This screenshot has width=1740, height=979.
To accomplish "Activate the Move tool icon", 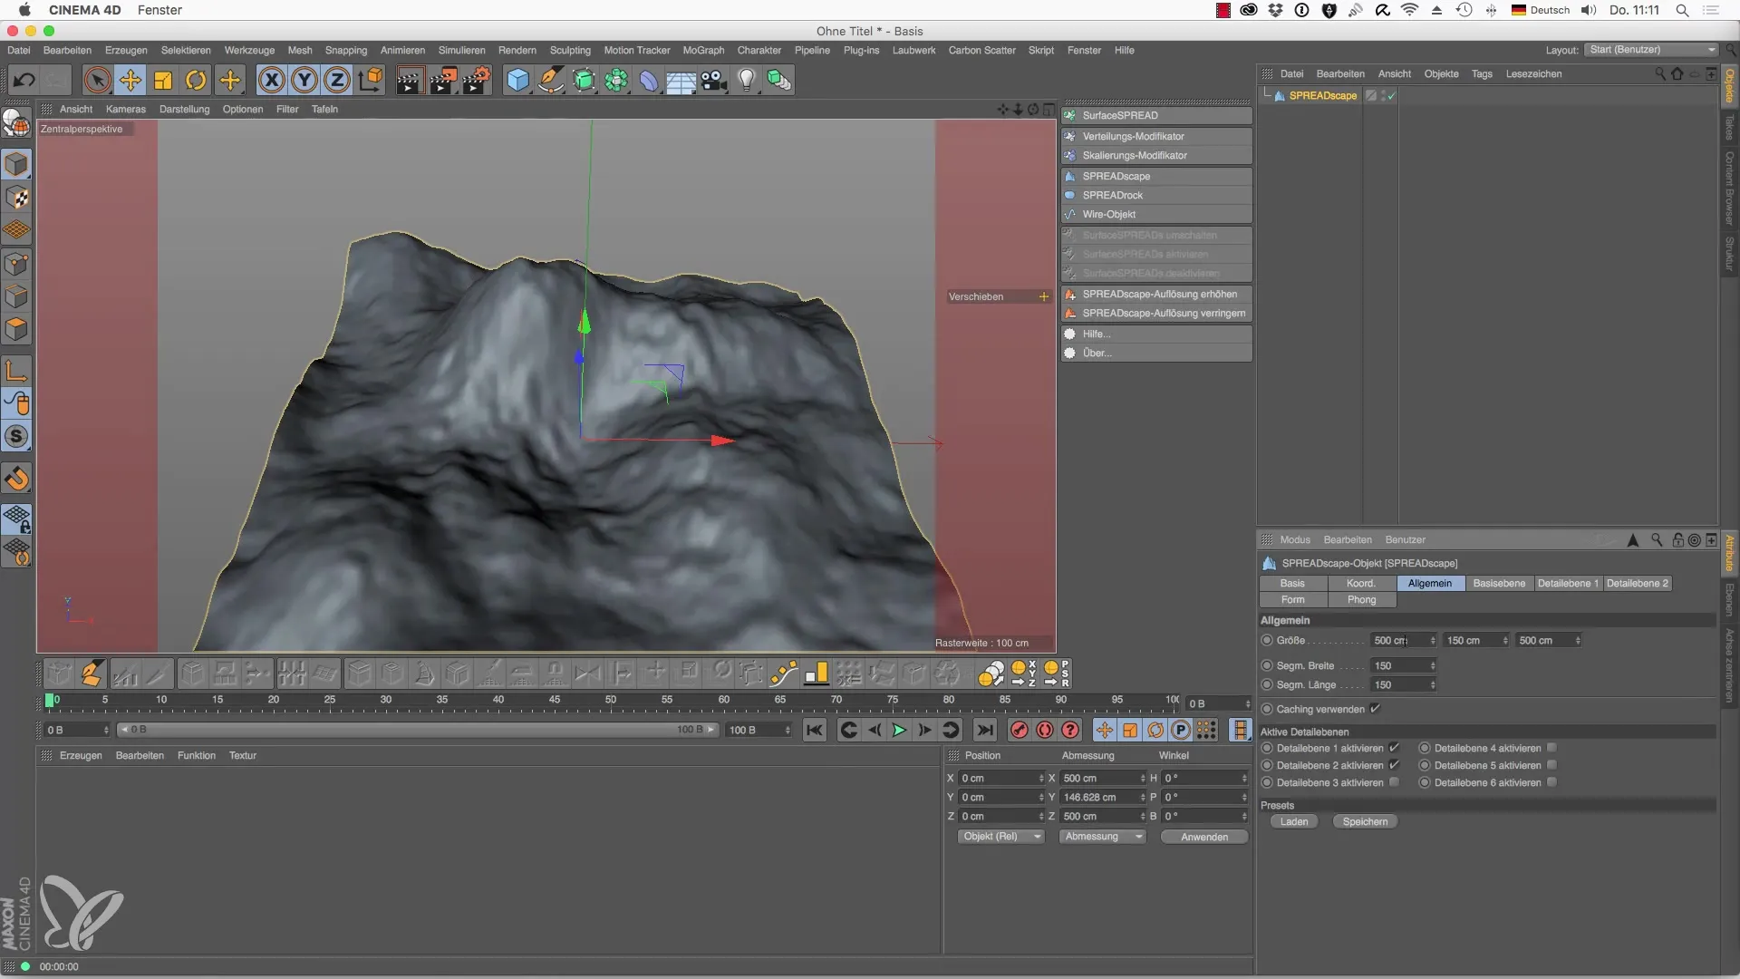I will 130,80.
